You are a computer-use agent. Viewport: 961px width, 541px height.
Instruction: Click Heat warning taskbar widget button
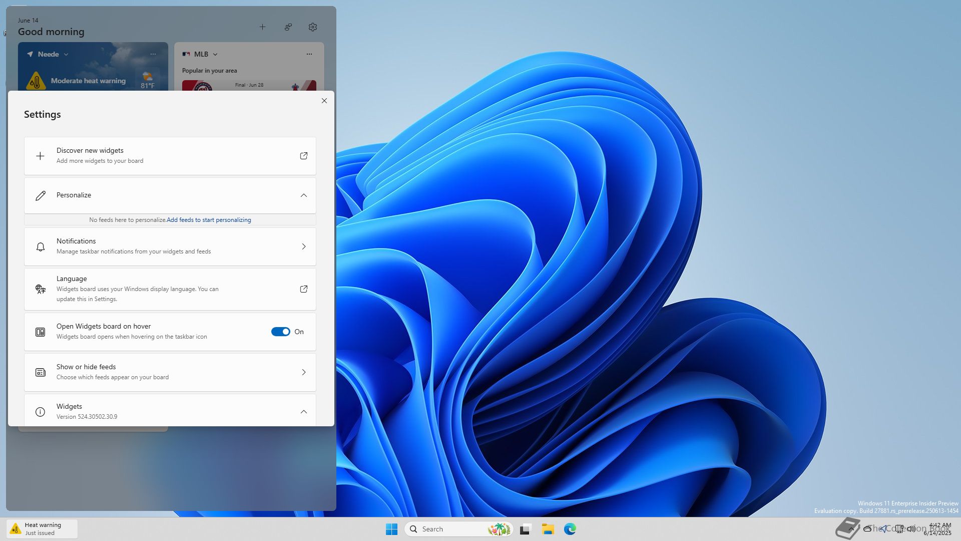pyautogui.click(x=42, y=529)
